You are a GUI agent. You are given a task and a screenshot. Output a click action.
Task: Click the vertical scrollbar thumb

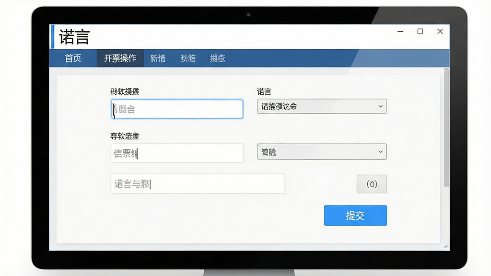pyautogui.click(x=446, y=127)
